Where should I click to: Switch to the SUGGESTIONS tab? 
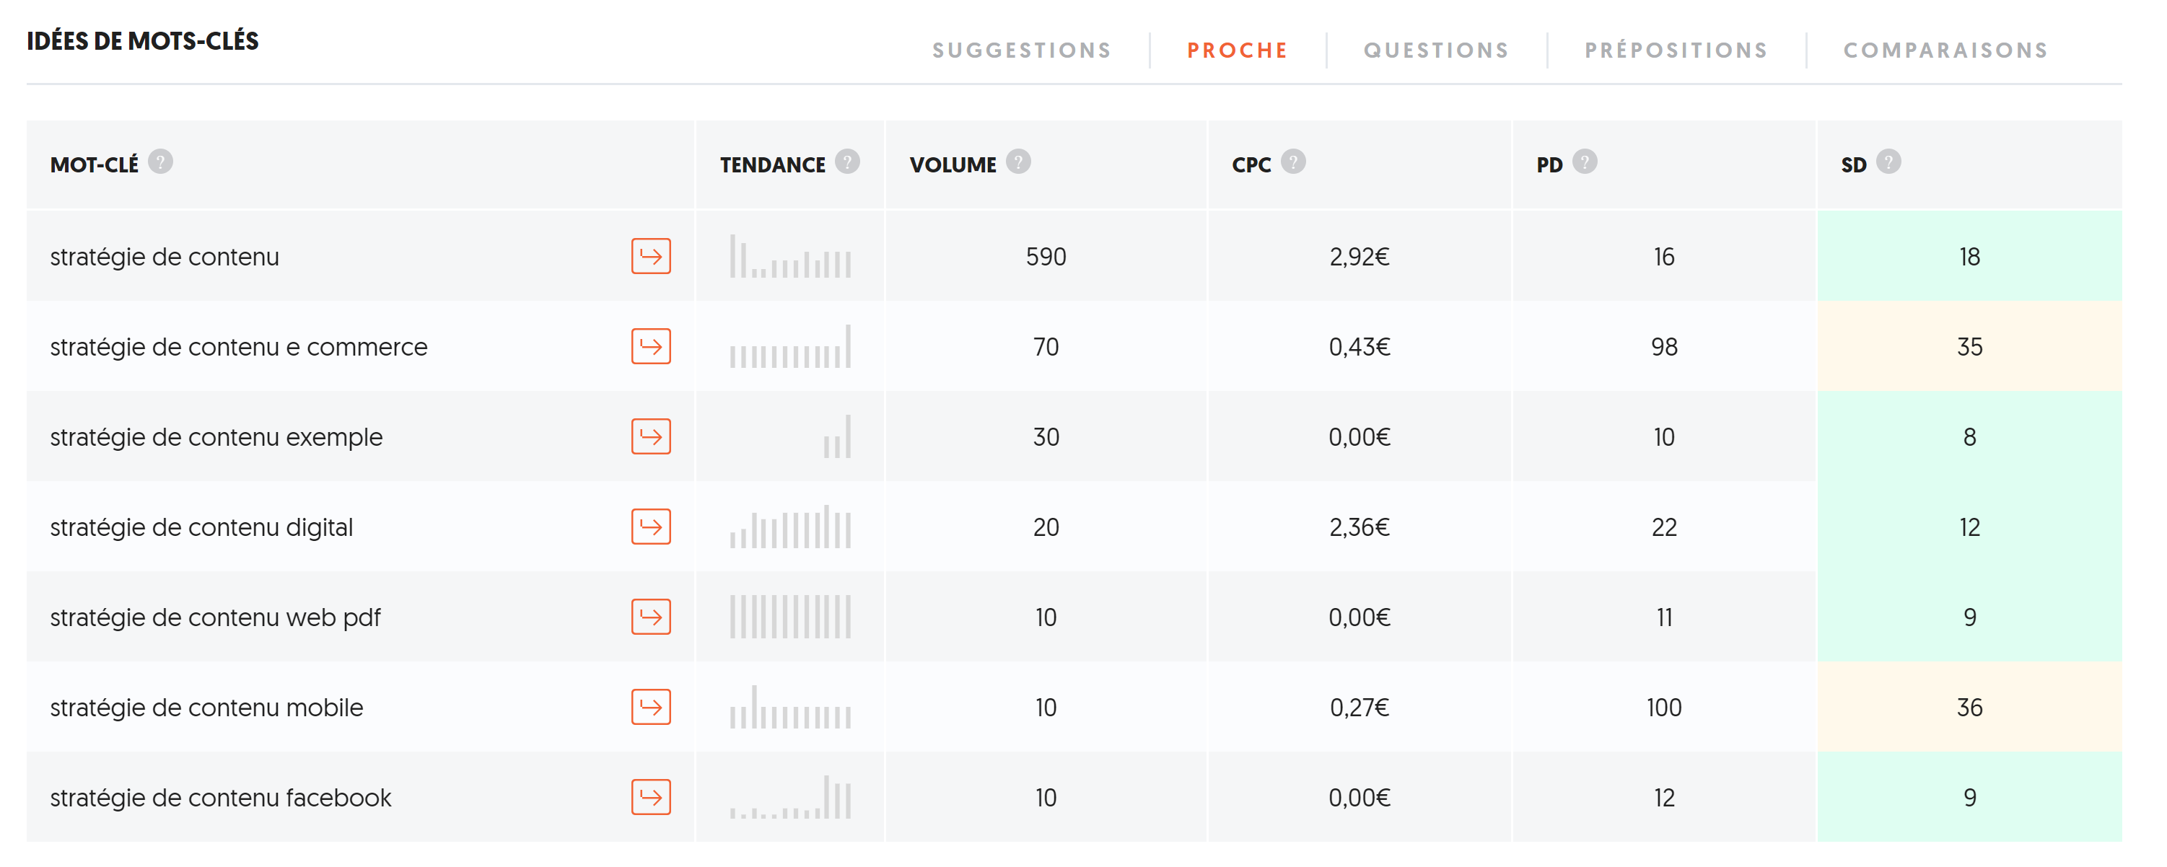(x=1022, y=50)
